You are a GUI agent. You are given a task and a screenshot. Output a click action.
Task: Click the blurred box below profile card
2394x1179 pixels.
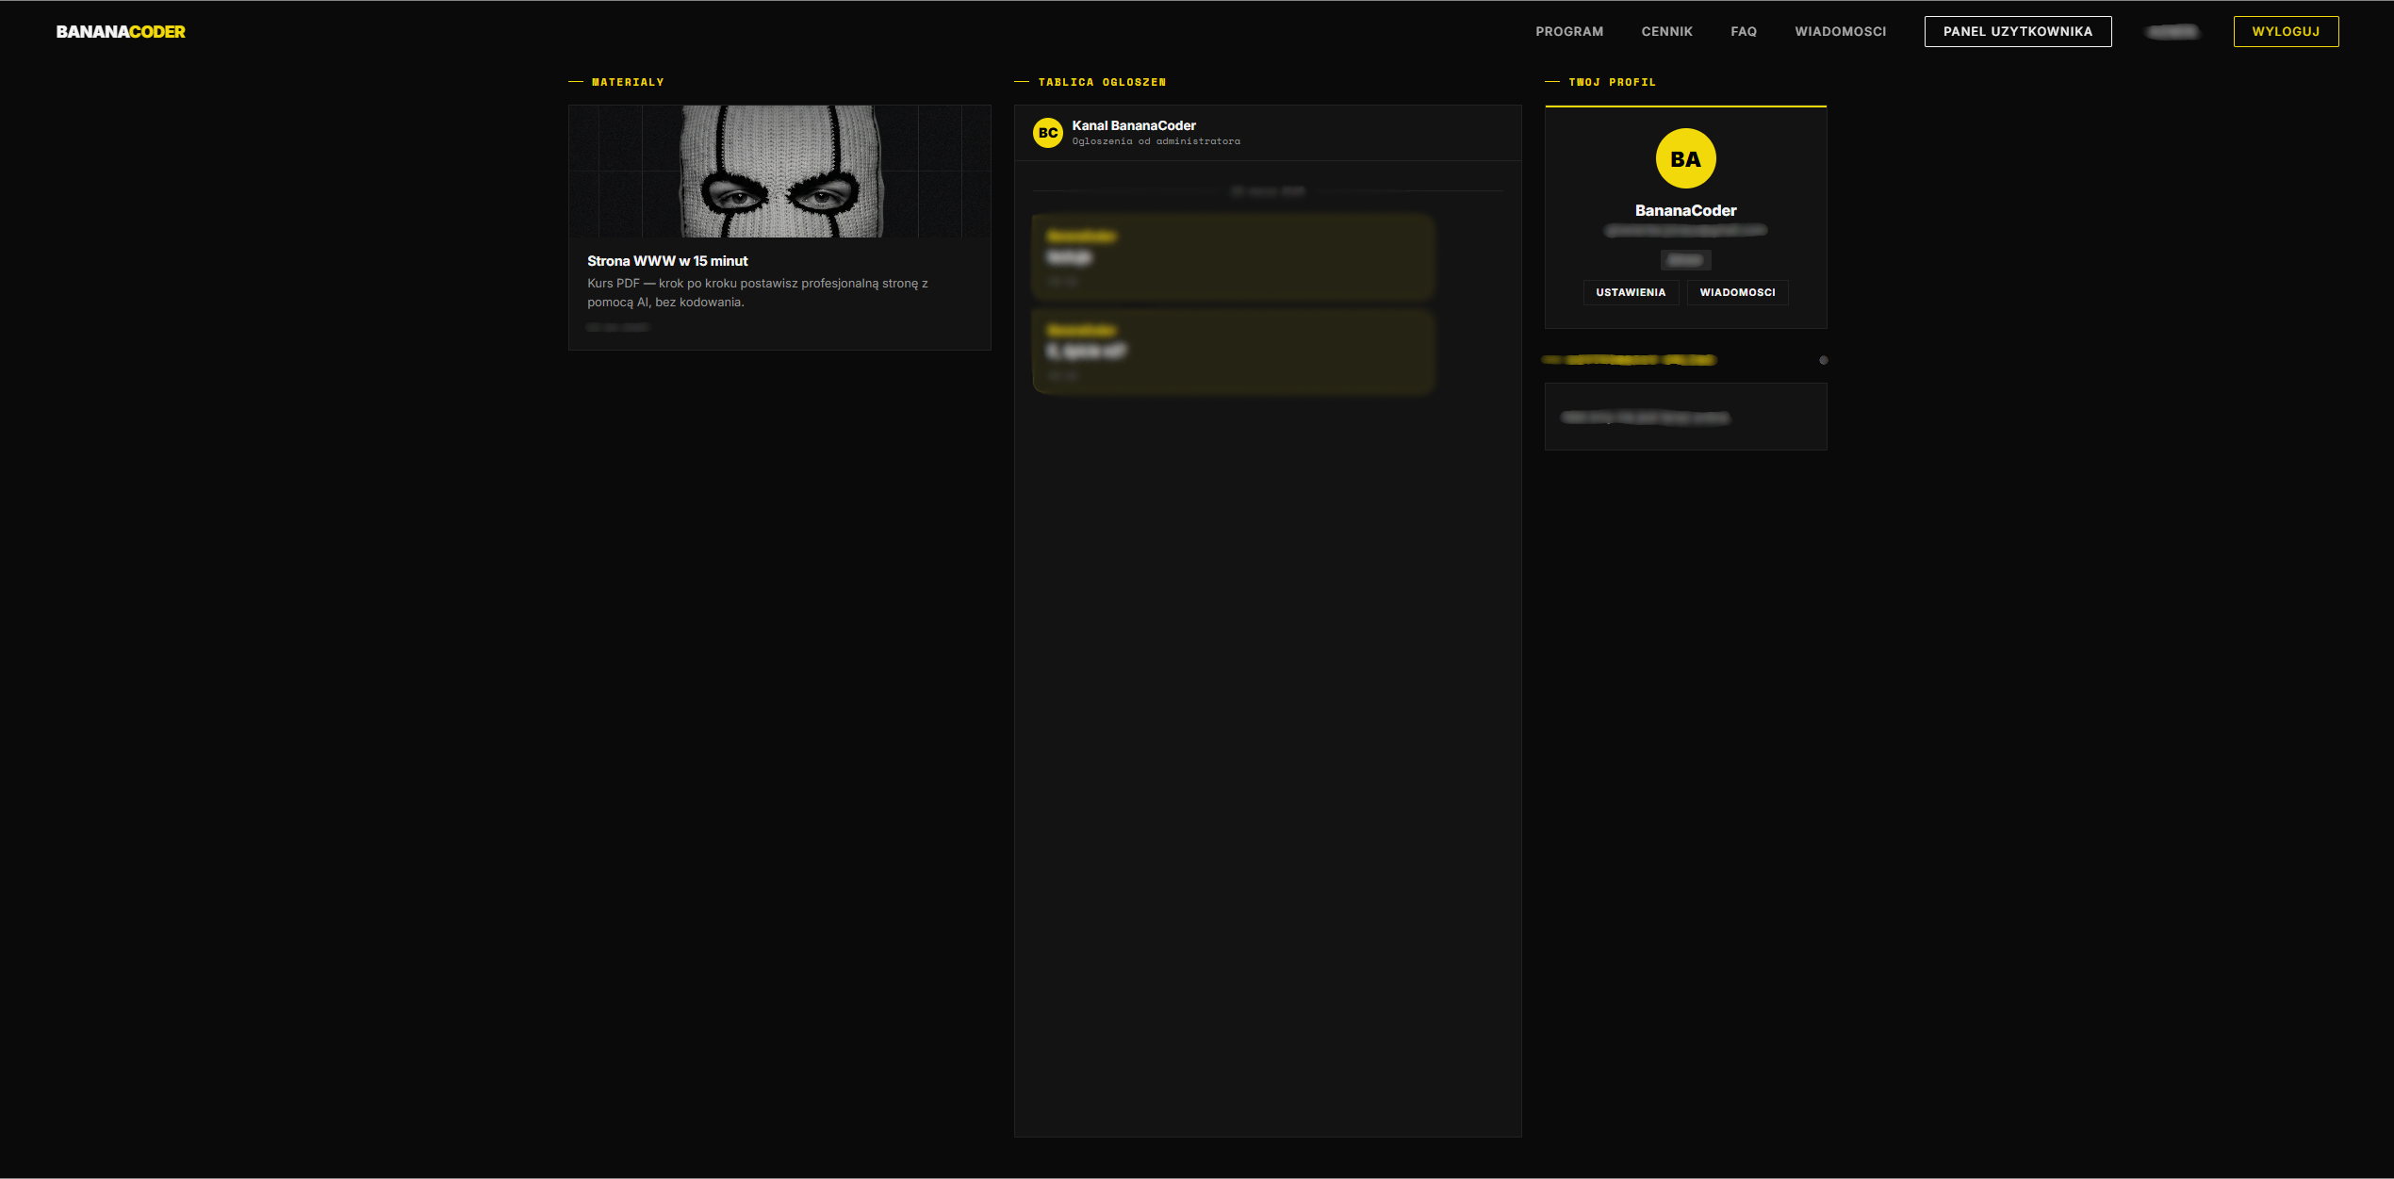tap(1684, 417)
